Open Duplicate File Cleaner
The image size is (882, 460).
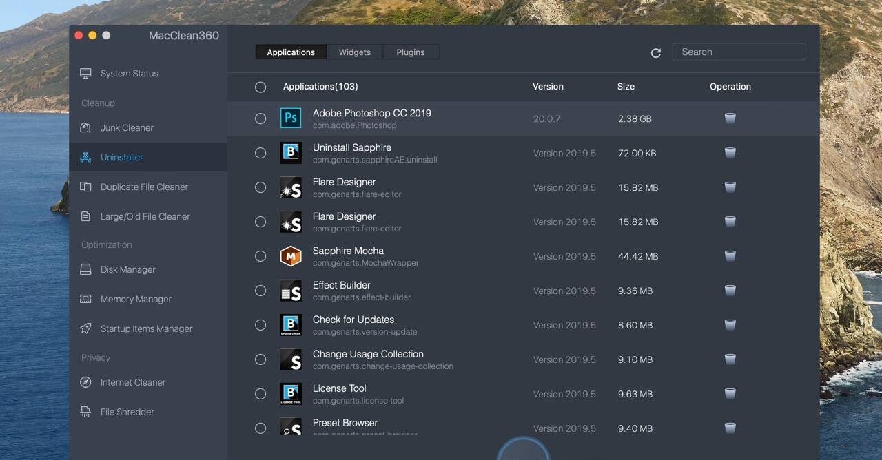[144, 187]
